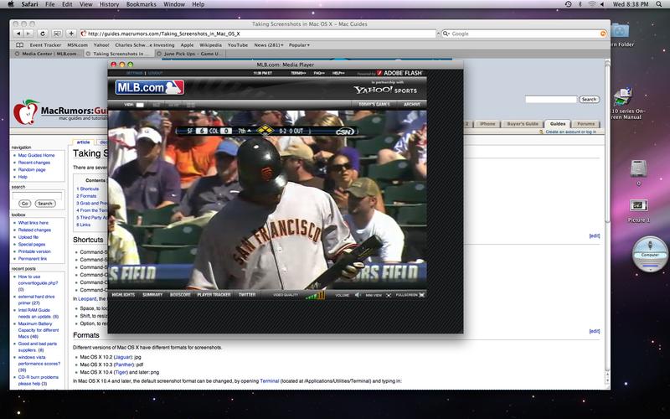This screenshot has width=670, height=419.
Task: Click the Time Machine icon in the menu bar
Action: pos(569,4)
